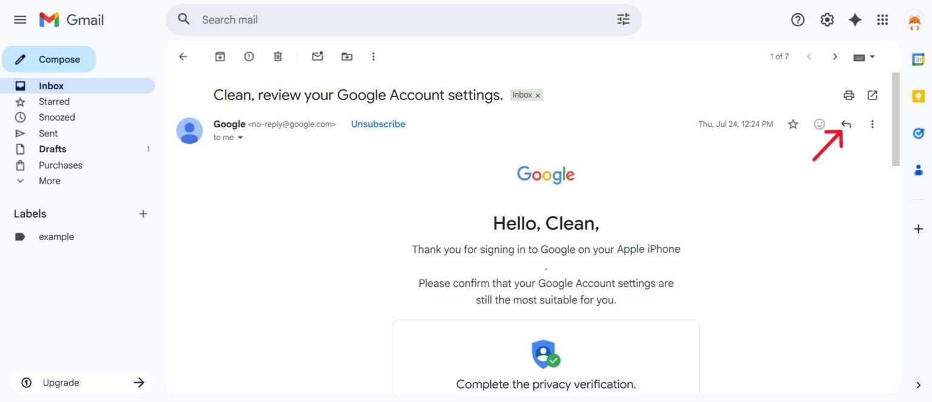Report this email as spam
The height and width of the screenshot is (402, 932).
pos(249,56)
